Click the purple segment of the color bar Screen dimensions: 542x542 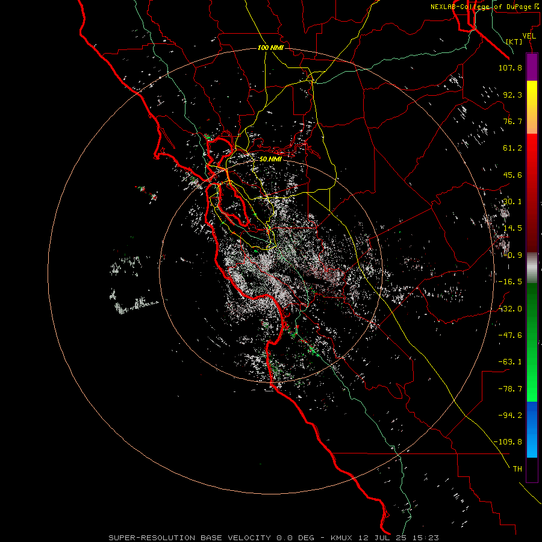point(532,67)
